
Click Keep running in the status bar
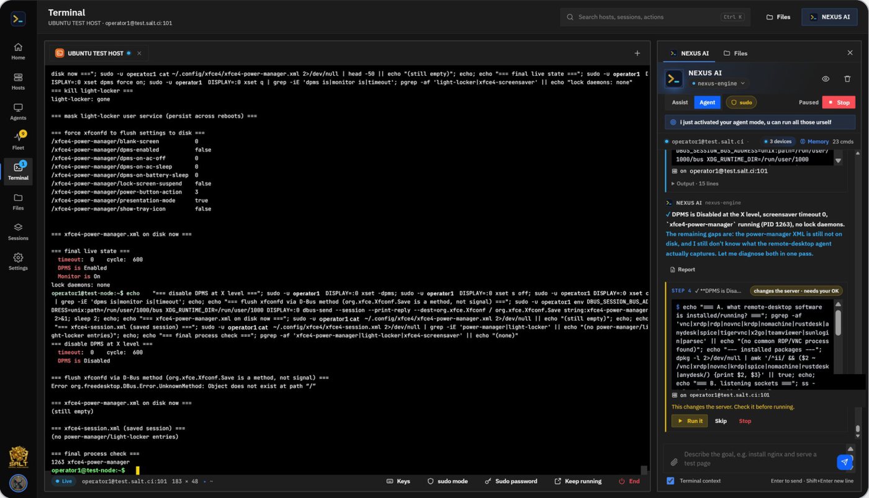[578, 481]
